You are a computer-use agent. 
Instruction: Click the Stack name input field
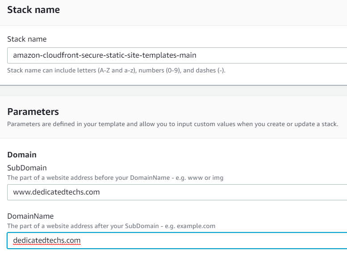(x=177, y=55)
